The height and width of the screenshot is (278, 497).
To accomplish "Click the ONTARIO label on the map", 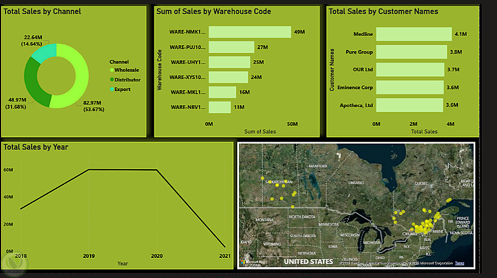I will click(356, 183).
